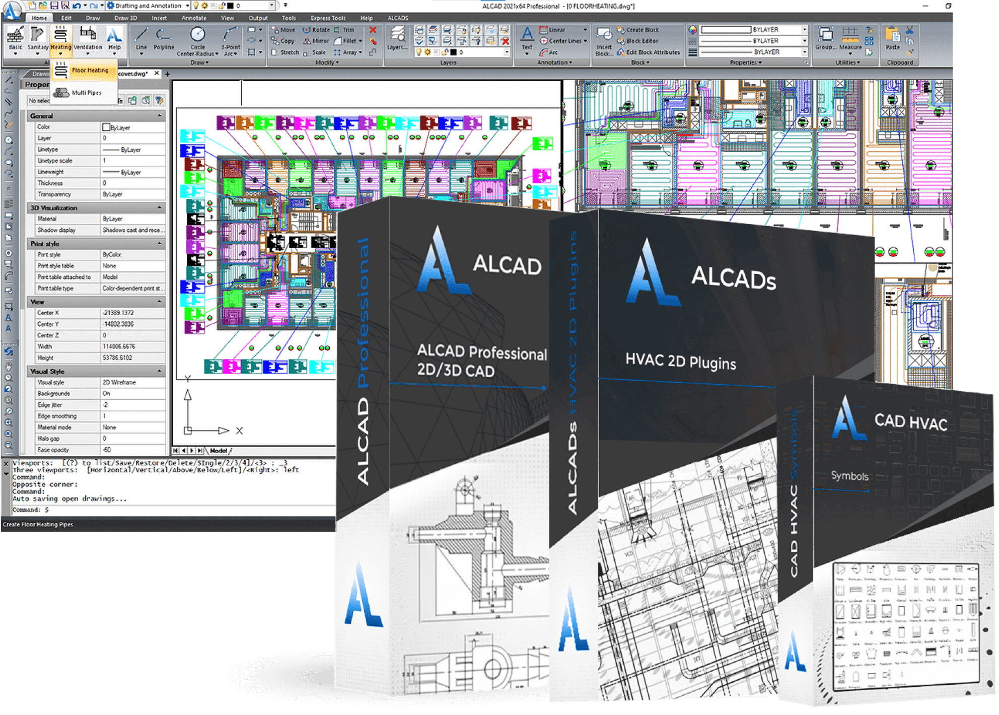The image size is (999, 715).
Task: Select the Sanitary pipe tool
Action: (37, 40)
